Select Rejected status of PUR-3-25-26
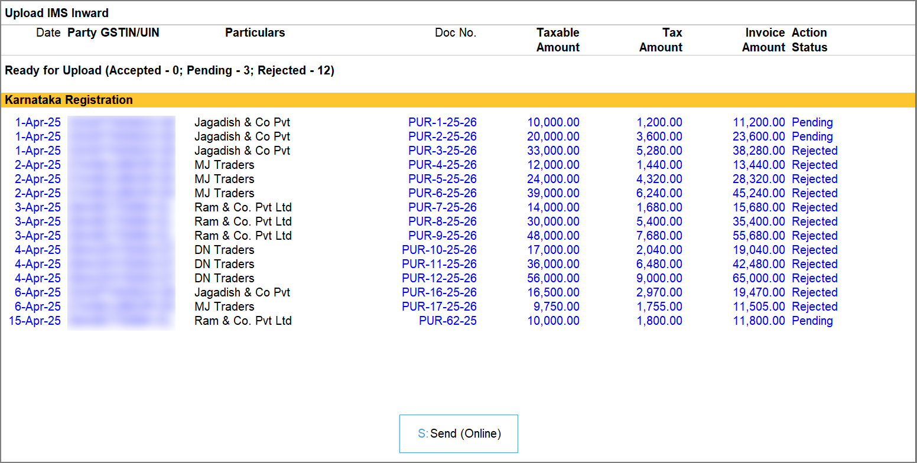The image size is (917, 463). click(814, 151)
